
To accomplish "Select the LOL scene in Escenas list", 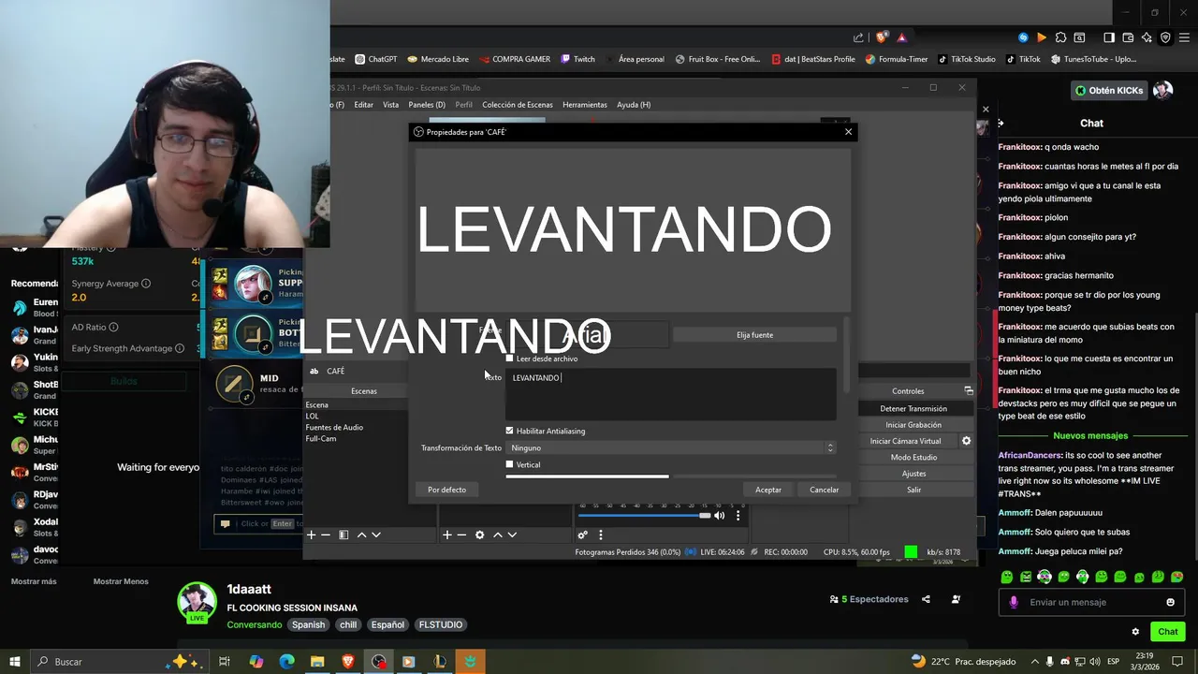I will pos(313,416).
